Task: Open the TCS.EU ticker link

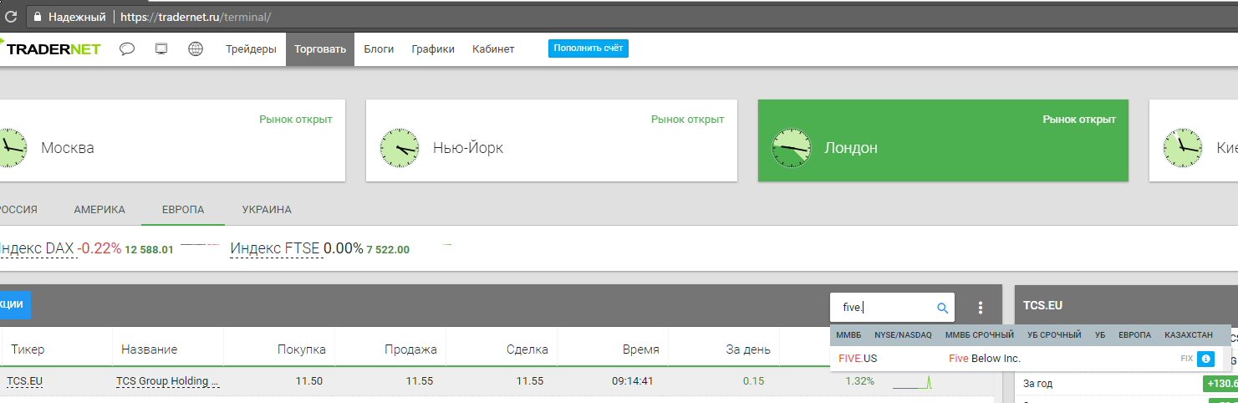Action: pyautogui.click(x=24, y=381)
